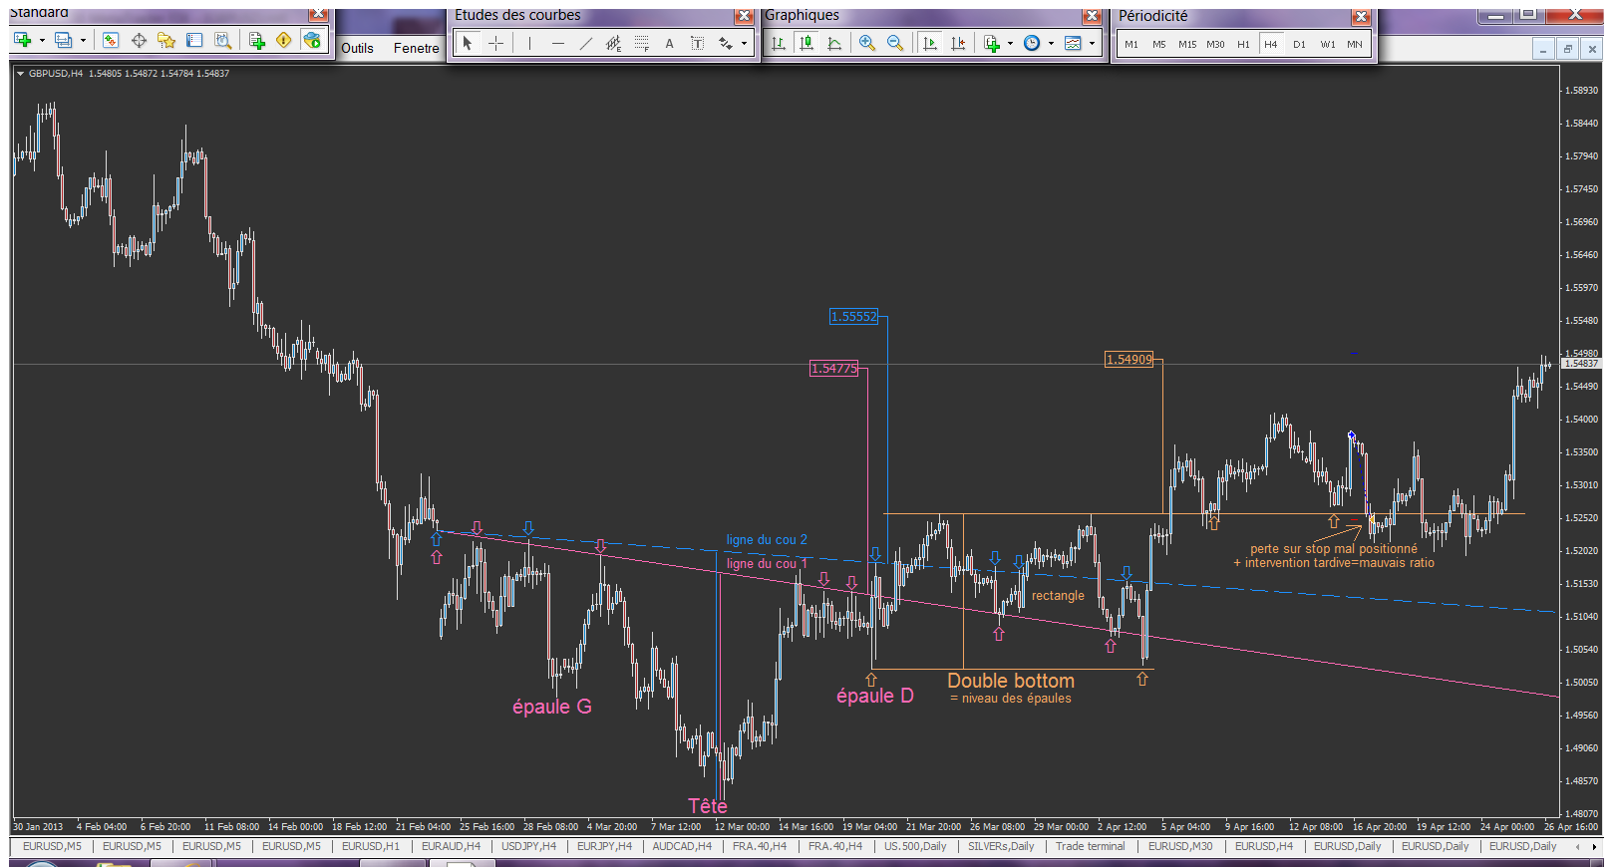Zoom in on the chart
1613x867 pixels.
[867, 43]
